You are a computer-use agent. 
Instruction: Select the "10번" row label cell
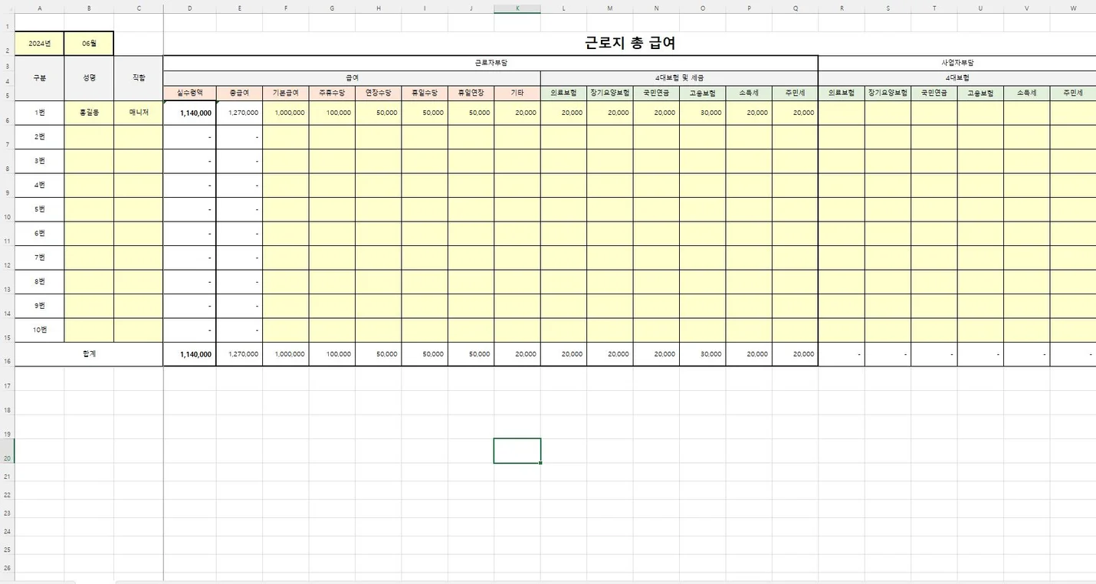(x=40, y=330)
